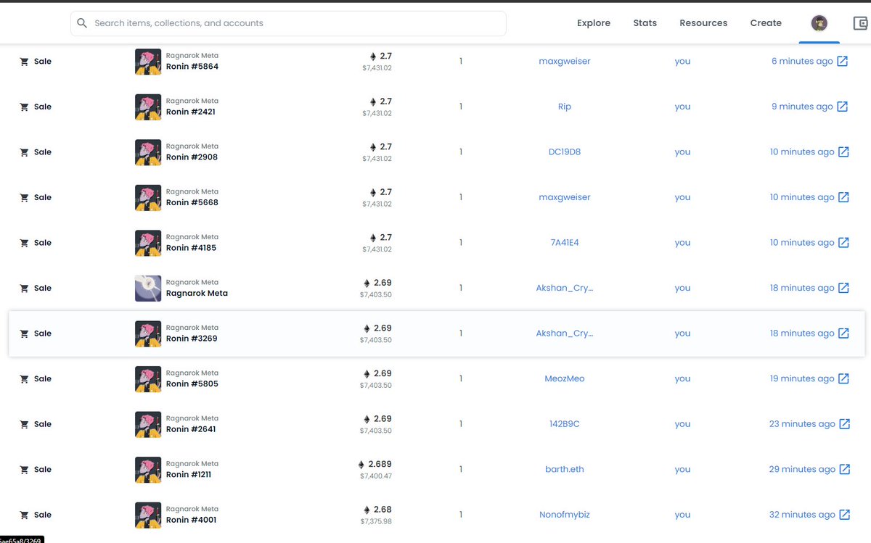Open the Ragnarok Meta disc thumbnail

click(x=148, y=288)
